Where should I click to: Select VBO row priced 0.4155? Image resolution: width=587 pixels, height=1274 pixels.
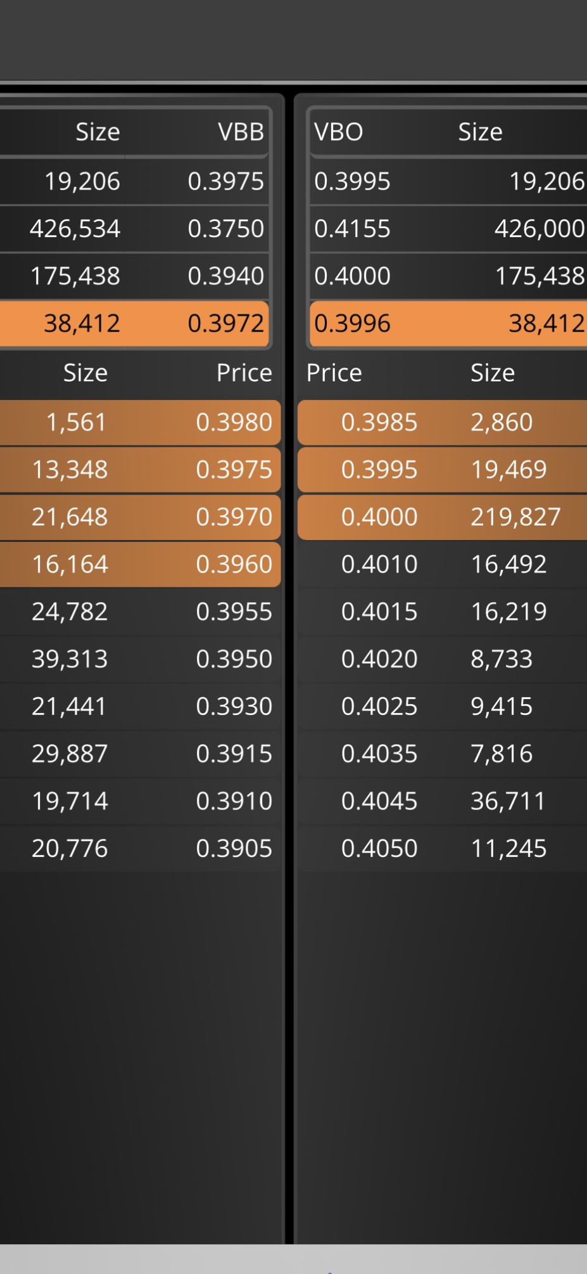(x=448, y=229)
